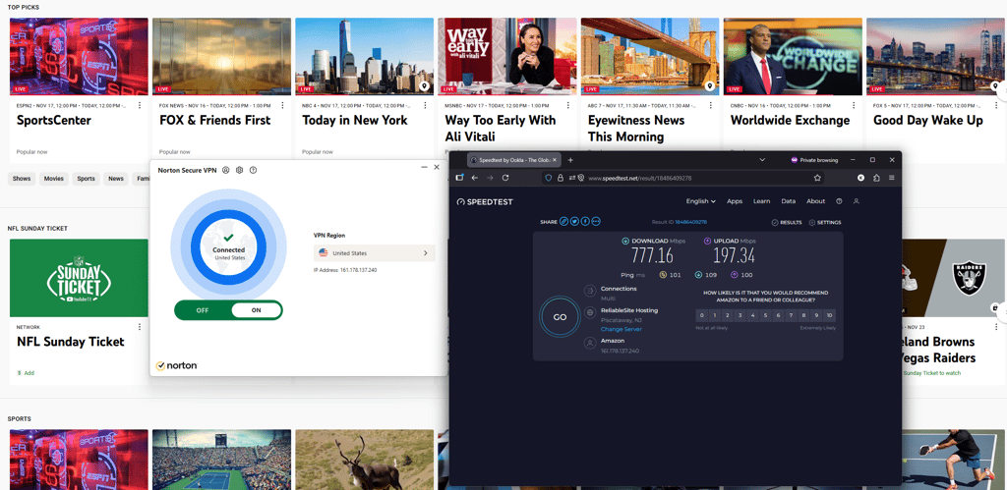1007x490 pixels.
Task: Open SportsCenter card options menu
Action: (x=140, y=105)
